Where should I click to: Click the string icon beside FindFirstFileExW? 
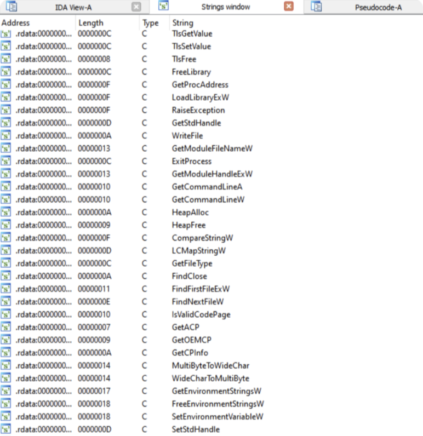[6, 289]
